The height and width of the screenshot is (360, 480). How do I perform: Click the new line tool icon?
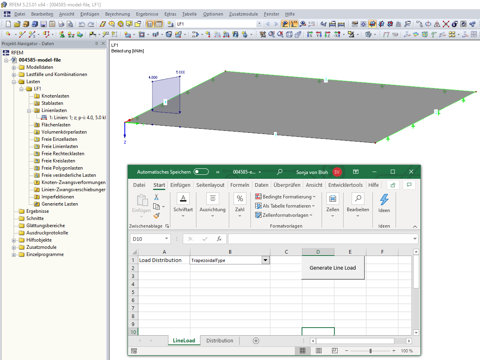[x=22, y=34]
